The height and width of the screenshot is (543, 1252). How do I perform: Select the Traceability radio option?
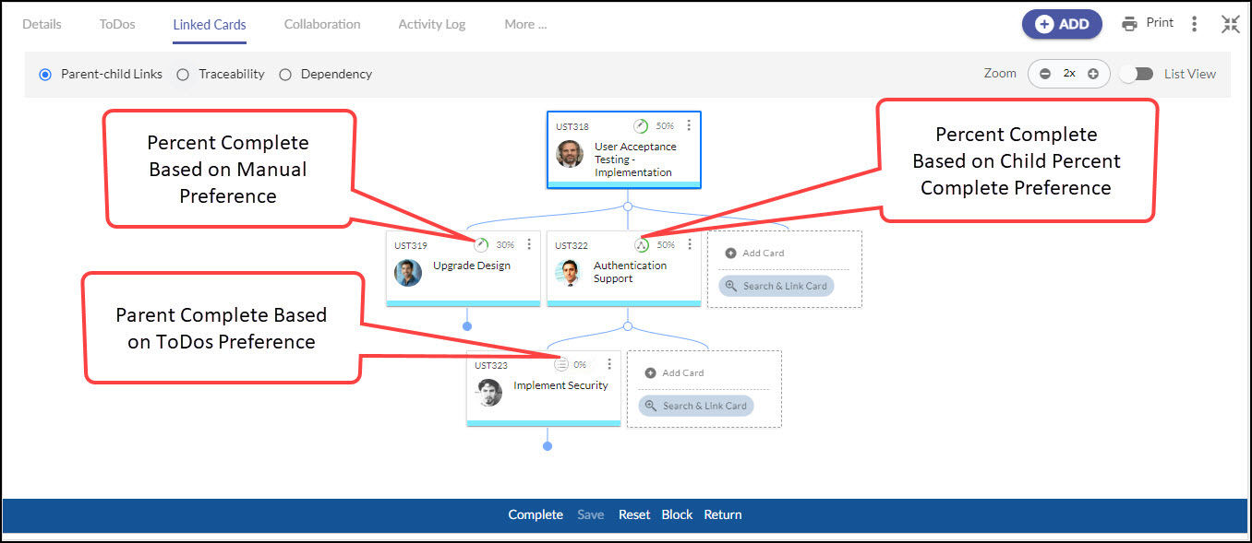tap(183, 74)
